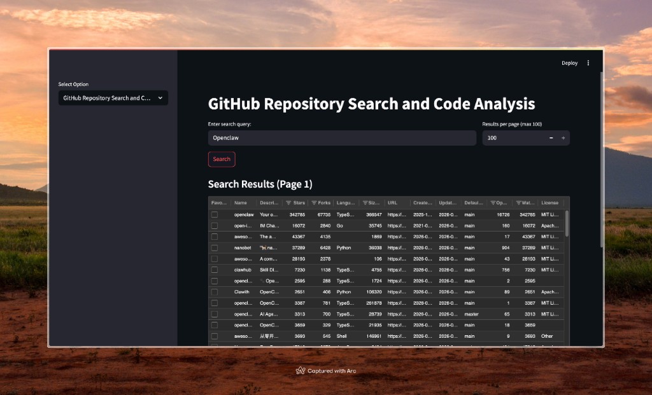652x395 pixels.
Task: Click the forks value 6428
Action: coord(325,248)
